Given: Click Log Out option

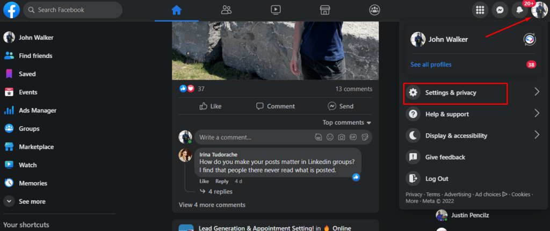Looking at the screenshot, I should (436, 178).
